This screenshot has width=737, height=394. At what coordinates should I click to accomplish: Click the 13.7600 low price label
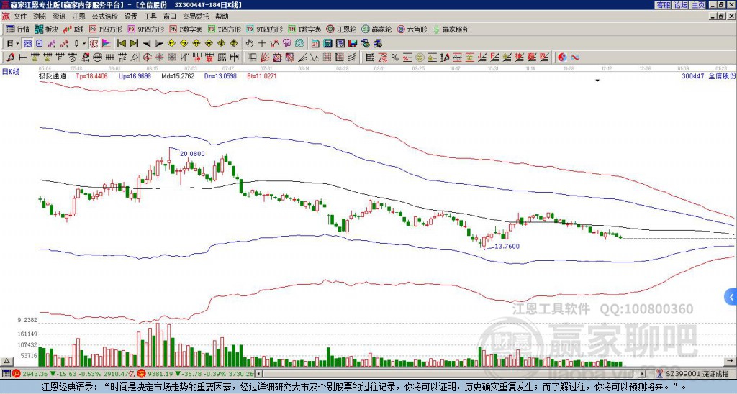(507, 246)
